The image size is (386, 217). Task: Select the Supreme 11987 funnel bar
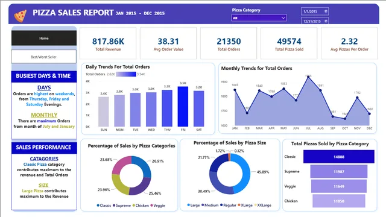pos(339,171)
